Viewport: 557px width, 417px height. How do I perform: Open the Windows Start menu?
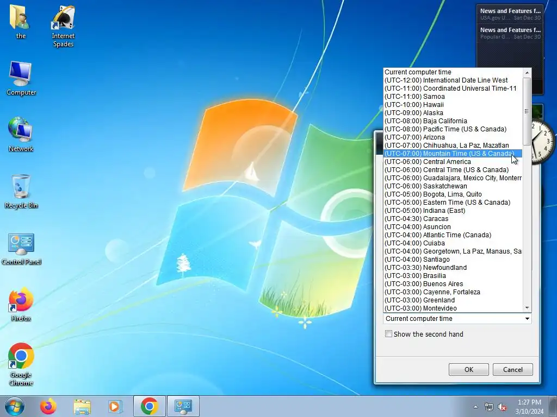click(15, 406)
